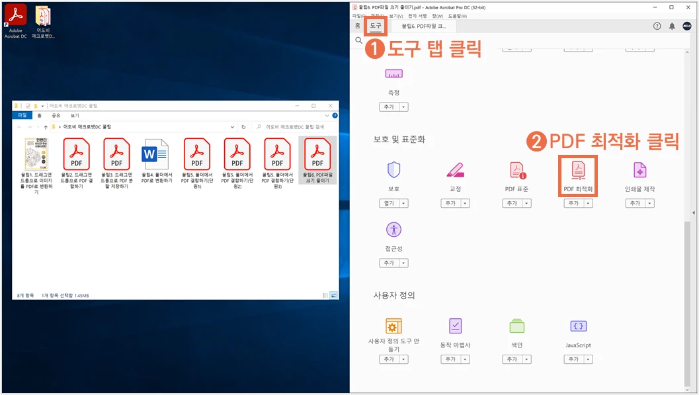Open Acrobat 전자 서명 menu
This screenshot has width=699, height=395.
click(x=417, y=16)
